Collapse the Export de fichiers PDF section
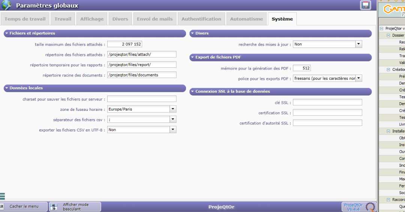Viewport: 405px width, 212px height. [x=192, y=58]
